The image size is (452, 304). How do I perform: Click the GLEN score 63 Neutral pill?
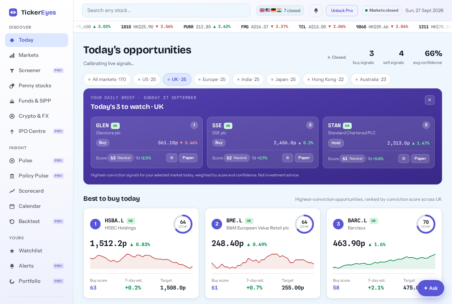pyautogui.click(x=120, y=158)
